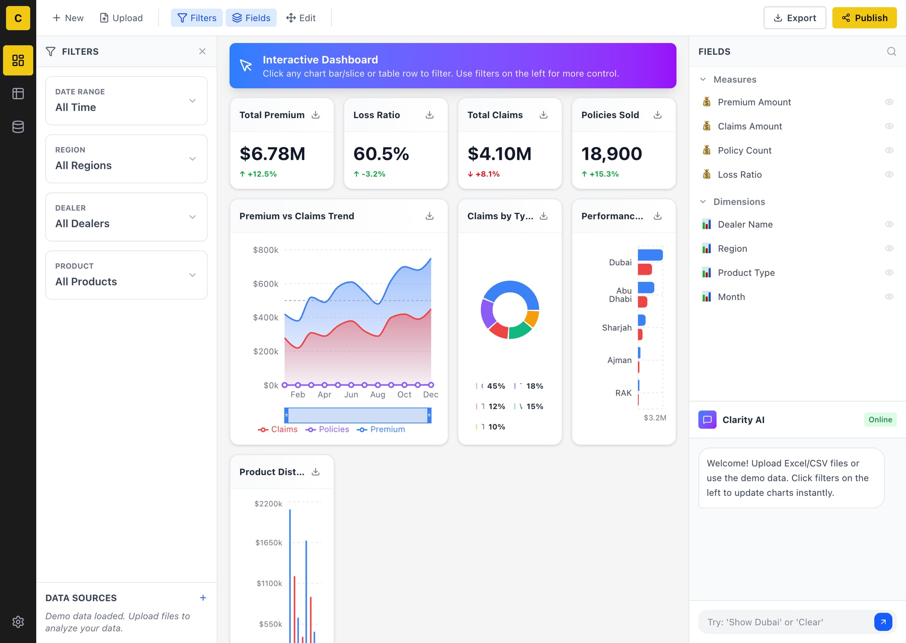Send the Clarity AI chat message
The height and width of the screenshot is (643, 906).
(x=883, y=622)
